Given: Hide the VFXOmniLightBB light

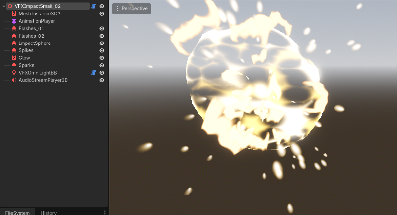Looking at the screenshot, I should pyautogui.click(x=102, y=73).
